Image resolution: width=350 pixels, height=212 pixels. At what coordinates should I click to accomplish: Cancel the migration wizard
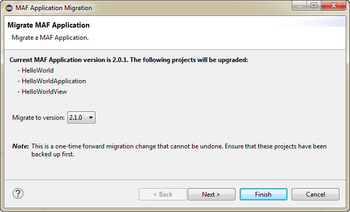(316, 194)
